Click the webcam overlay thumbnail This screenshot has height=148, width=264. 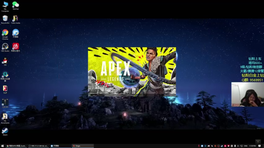point(247,94)
